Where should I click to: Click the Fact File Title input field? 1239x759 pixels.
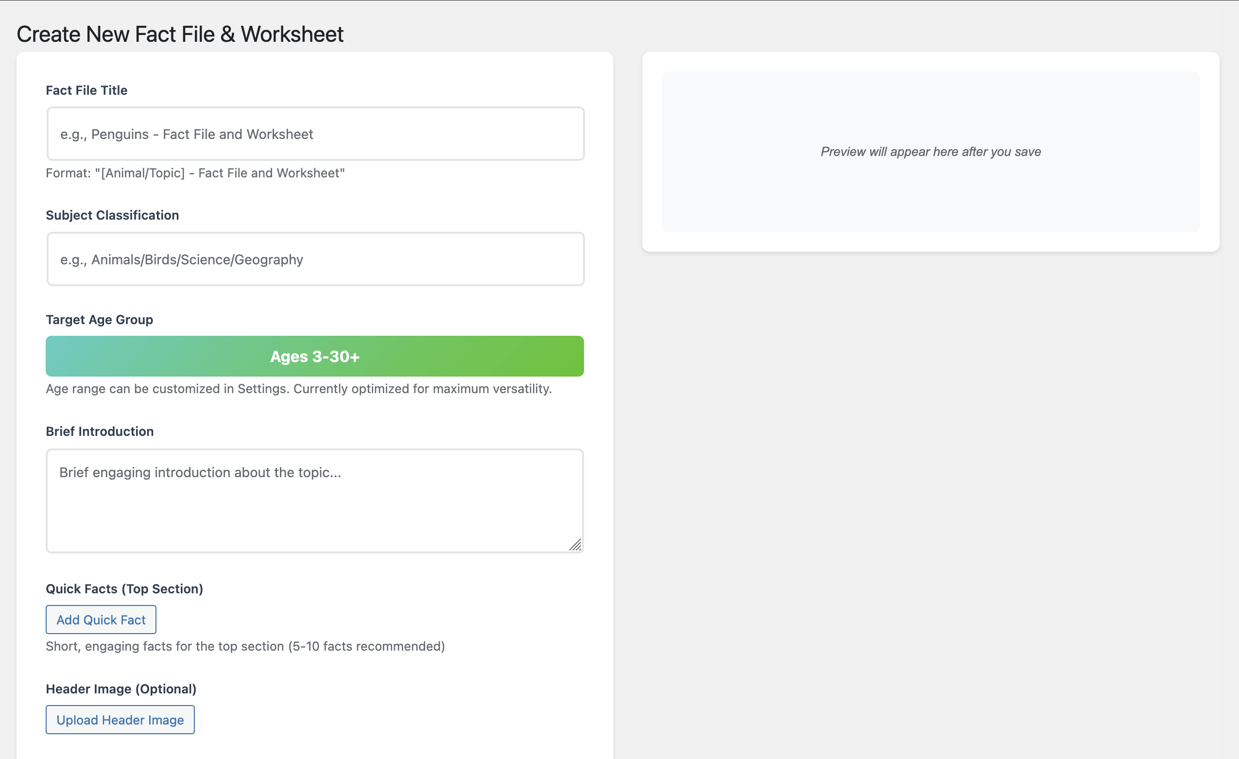tap(315, 134)
